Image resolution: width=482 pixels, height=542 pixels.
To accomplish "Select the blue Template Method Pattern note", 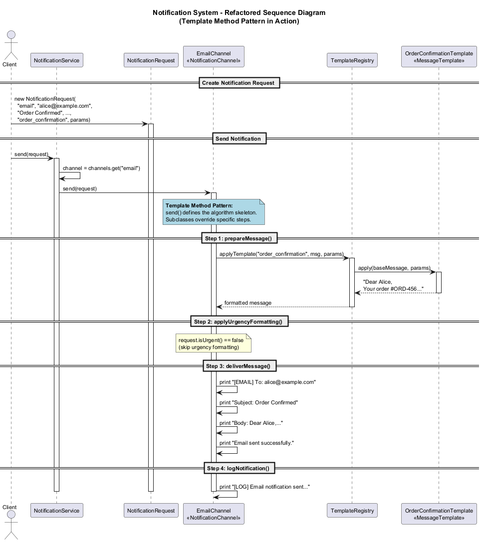I will [x=214, y=212].
